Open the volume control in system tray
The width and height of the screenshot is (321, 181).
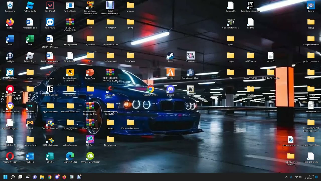click(x=300, y=177)
